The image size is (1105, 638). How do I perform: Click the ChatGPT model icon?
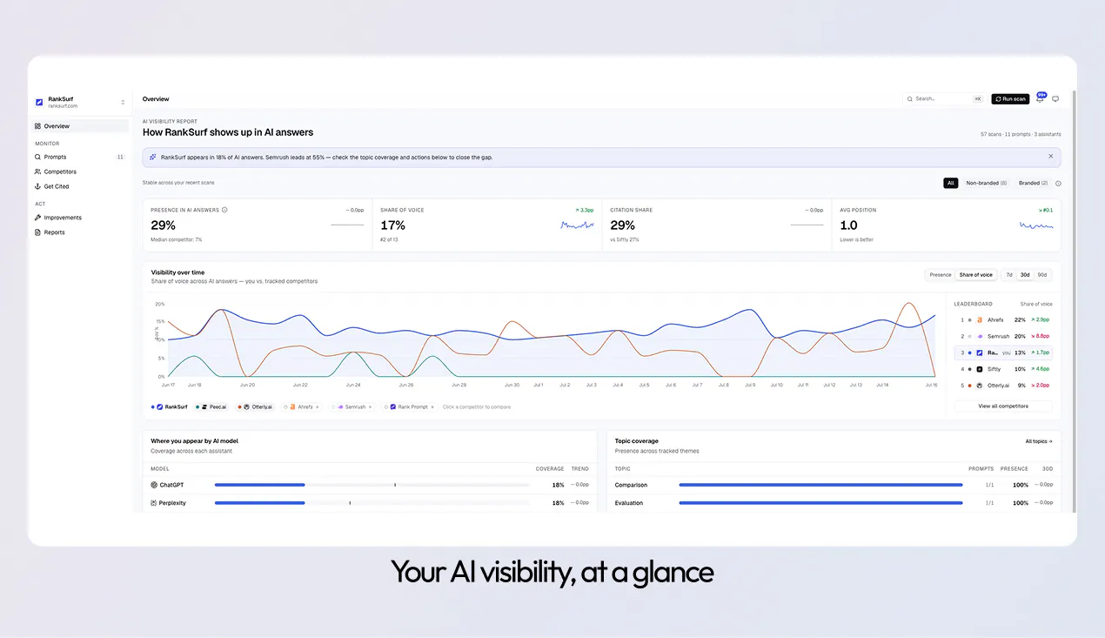(154, 485)
